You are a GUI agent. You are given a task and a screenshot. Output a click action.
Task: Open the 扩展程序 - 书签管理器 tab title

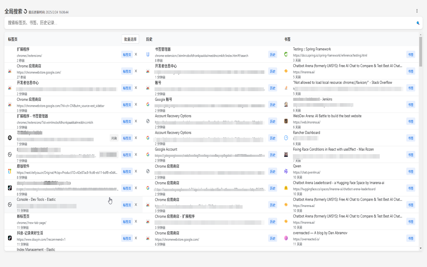pyautogui.click(x=32, y=116)
